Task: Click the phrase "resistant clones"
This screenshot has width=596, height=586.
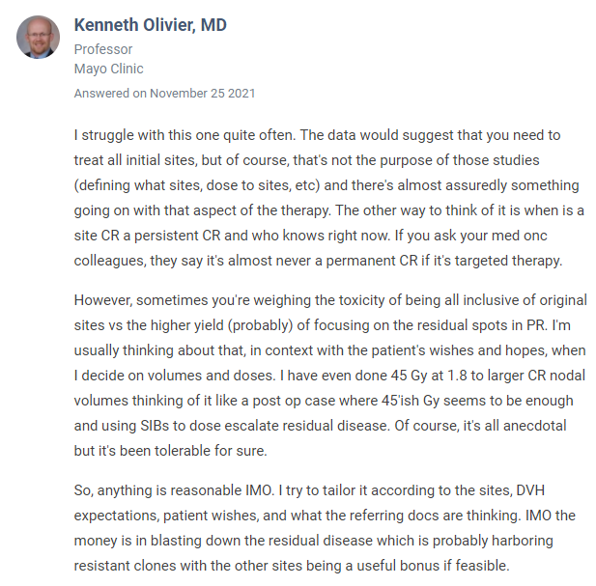Action: click(x=125, y=566)
